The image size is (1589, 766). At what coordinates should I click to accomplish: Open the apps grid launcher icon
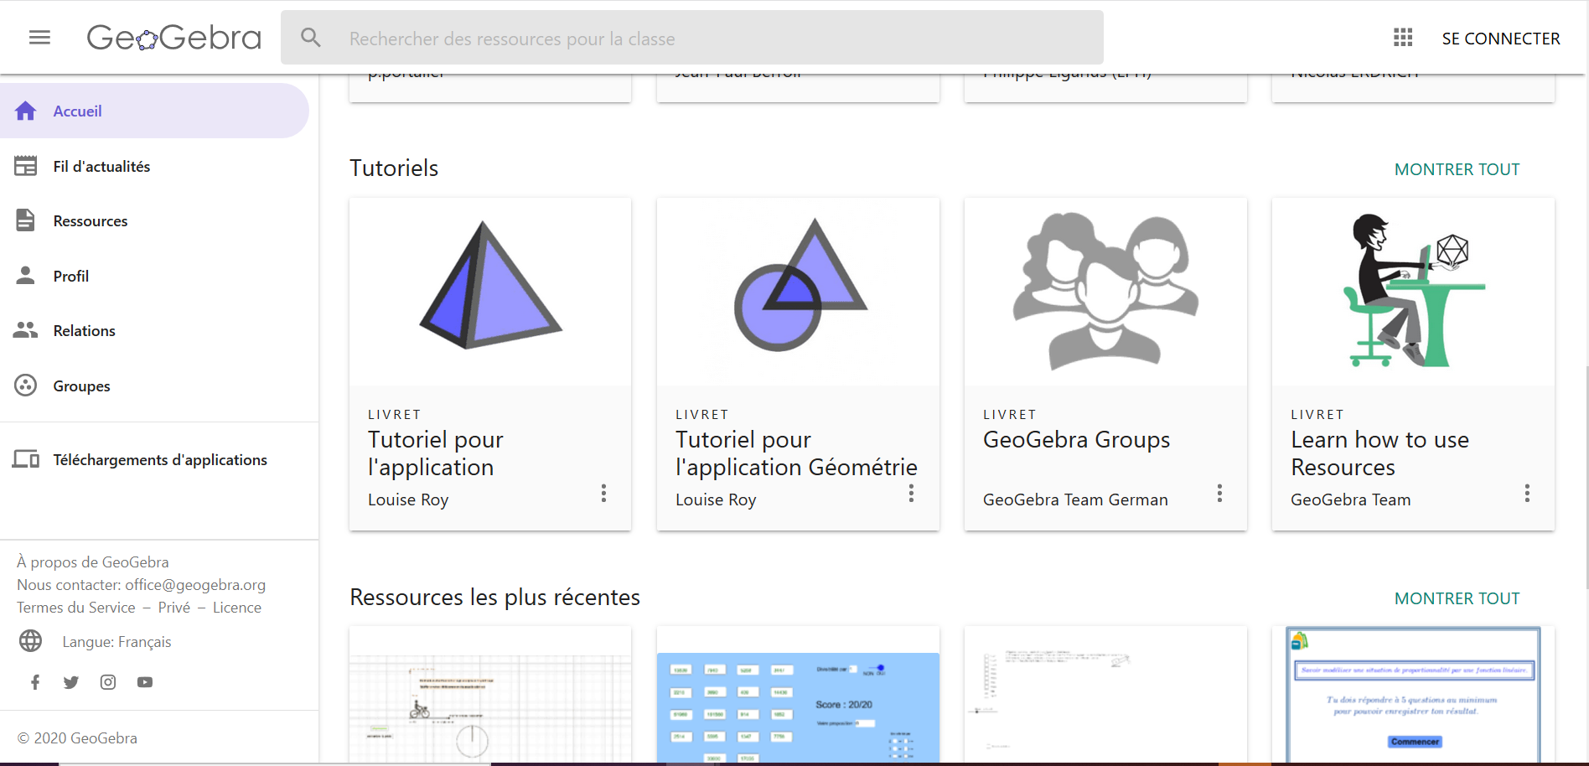[x=1401, y=37]
